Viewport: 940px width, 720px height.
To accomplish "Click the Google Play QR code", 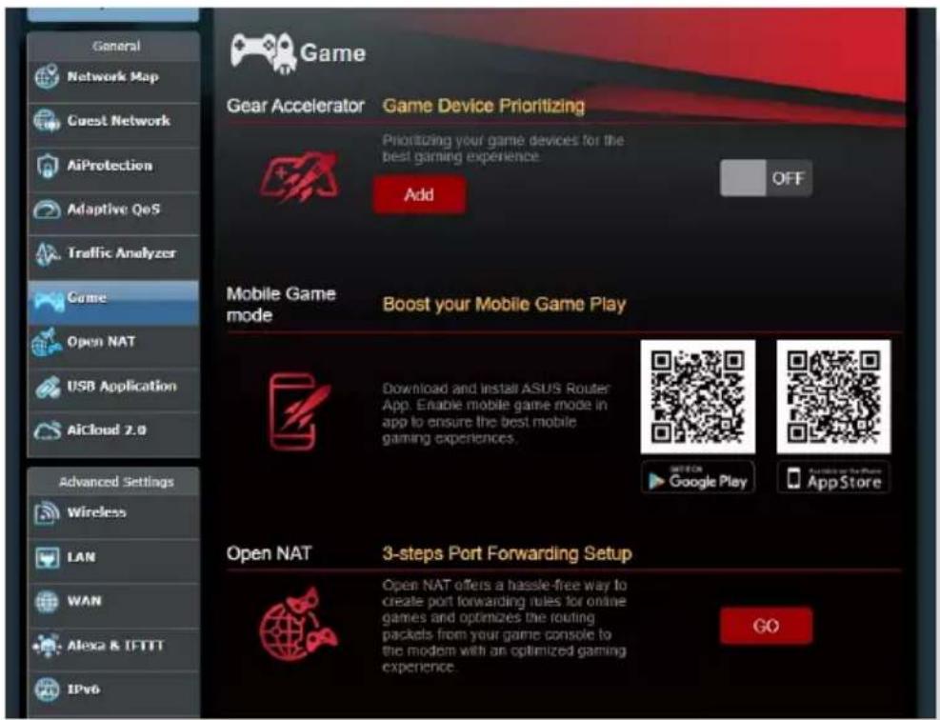I will click(x=698, y=397).
